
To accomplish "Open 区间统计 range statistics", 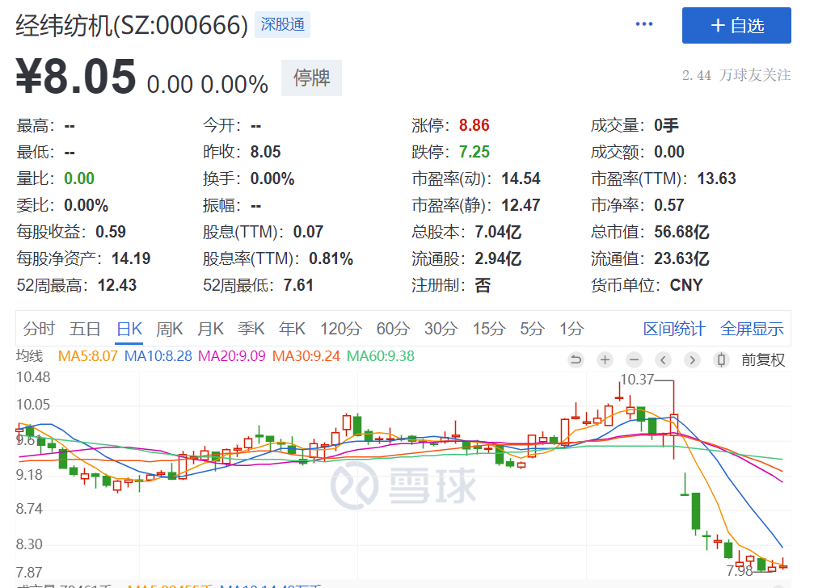I will pyautogui.click(x=673, y=329).
